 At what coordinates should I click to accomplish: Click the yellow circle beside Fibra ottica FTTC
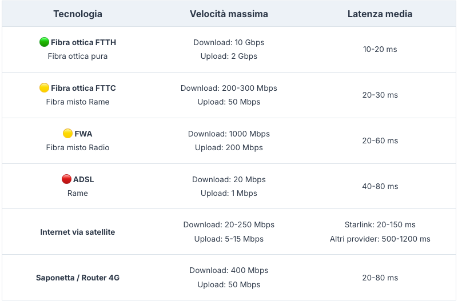coord(44,87)
